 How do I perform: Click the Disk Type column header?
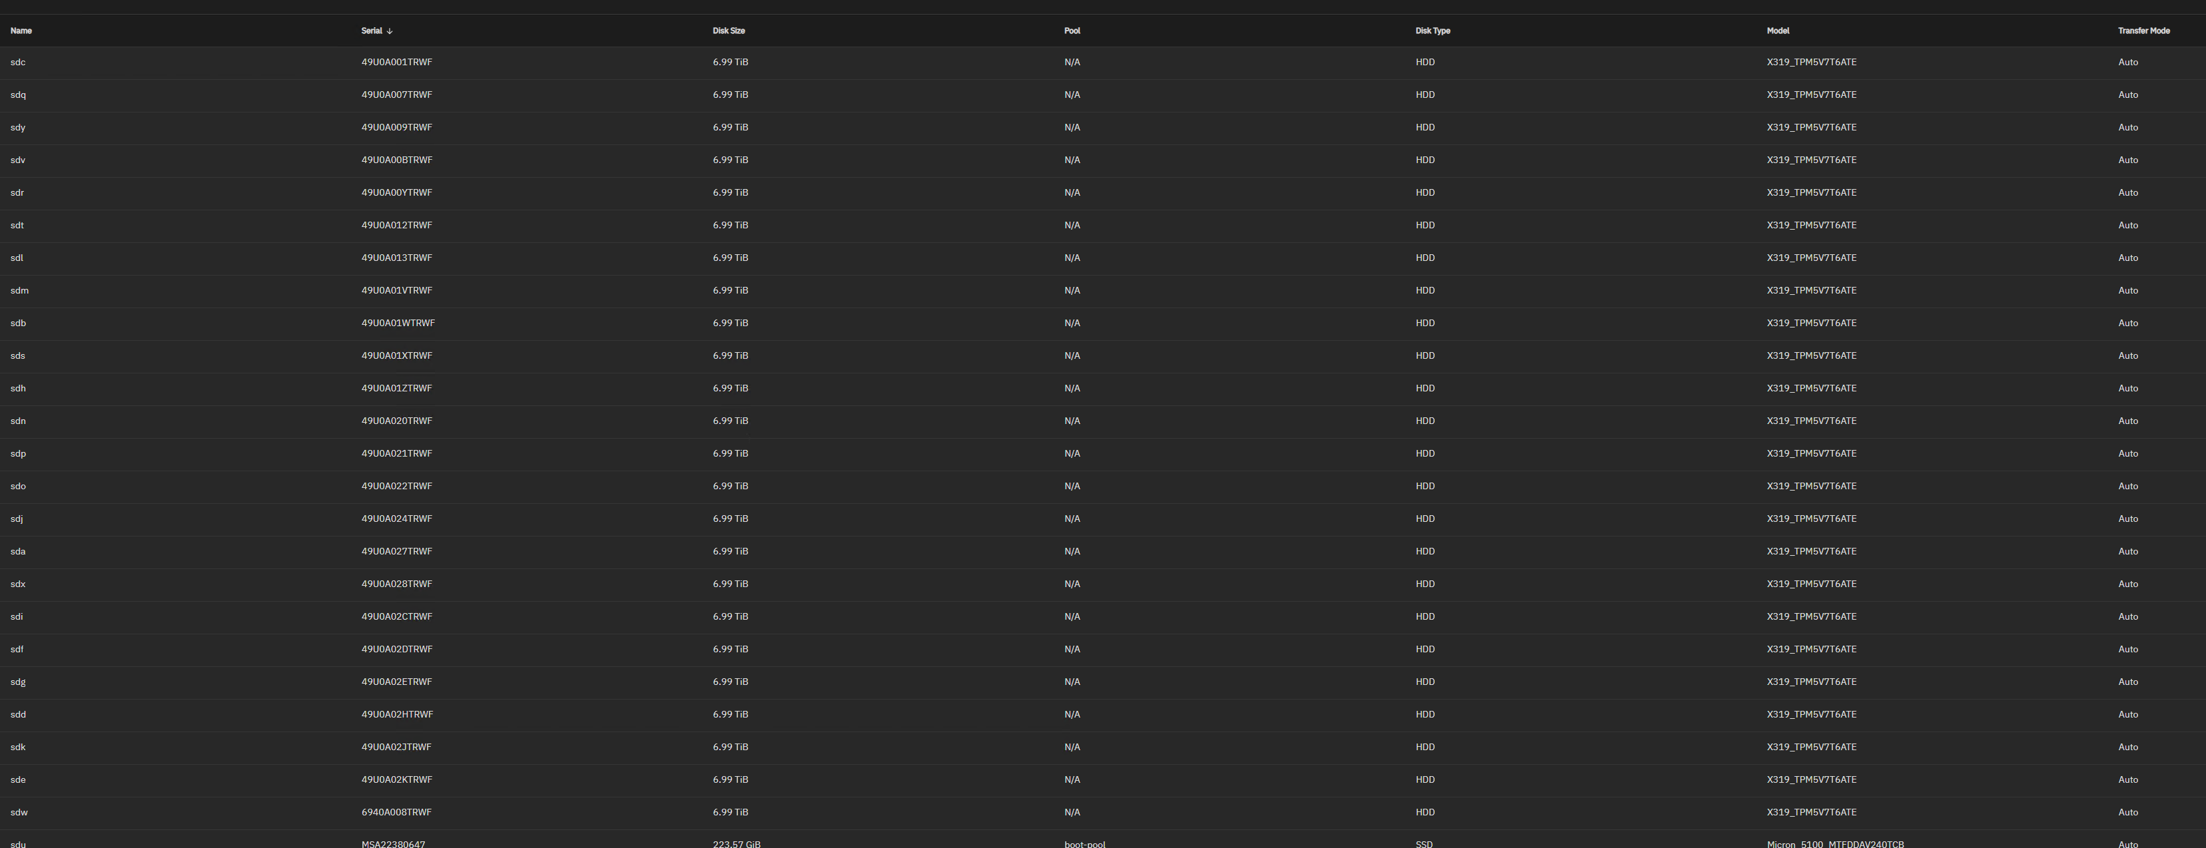coord(1432,31)
